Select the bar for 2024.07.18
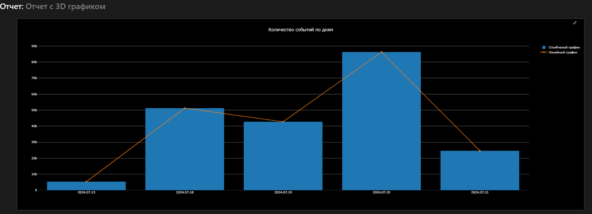This screenshot has width=592, height=214. pos(185,149)
